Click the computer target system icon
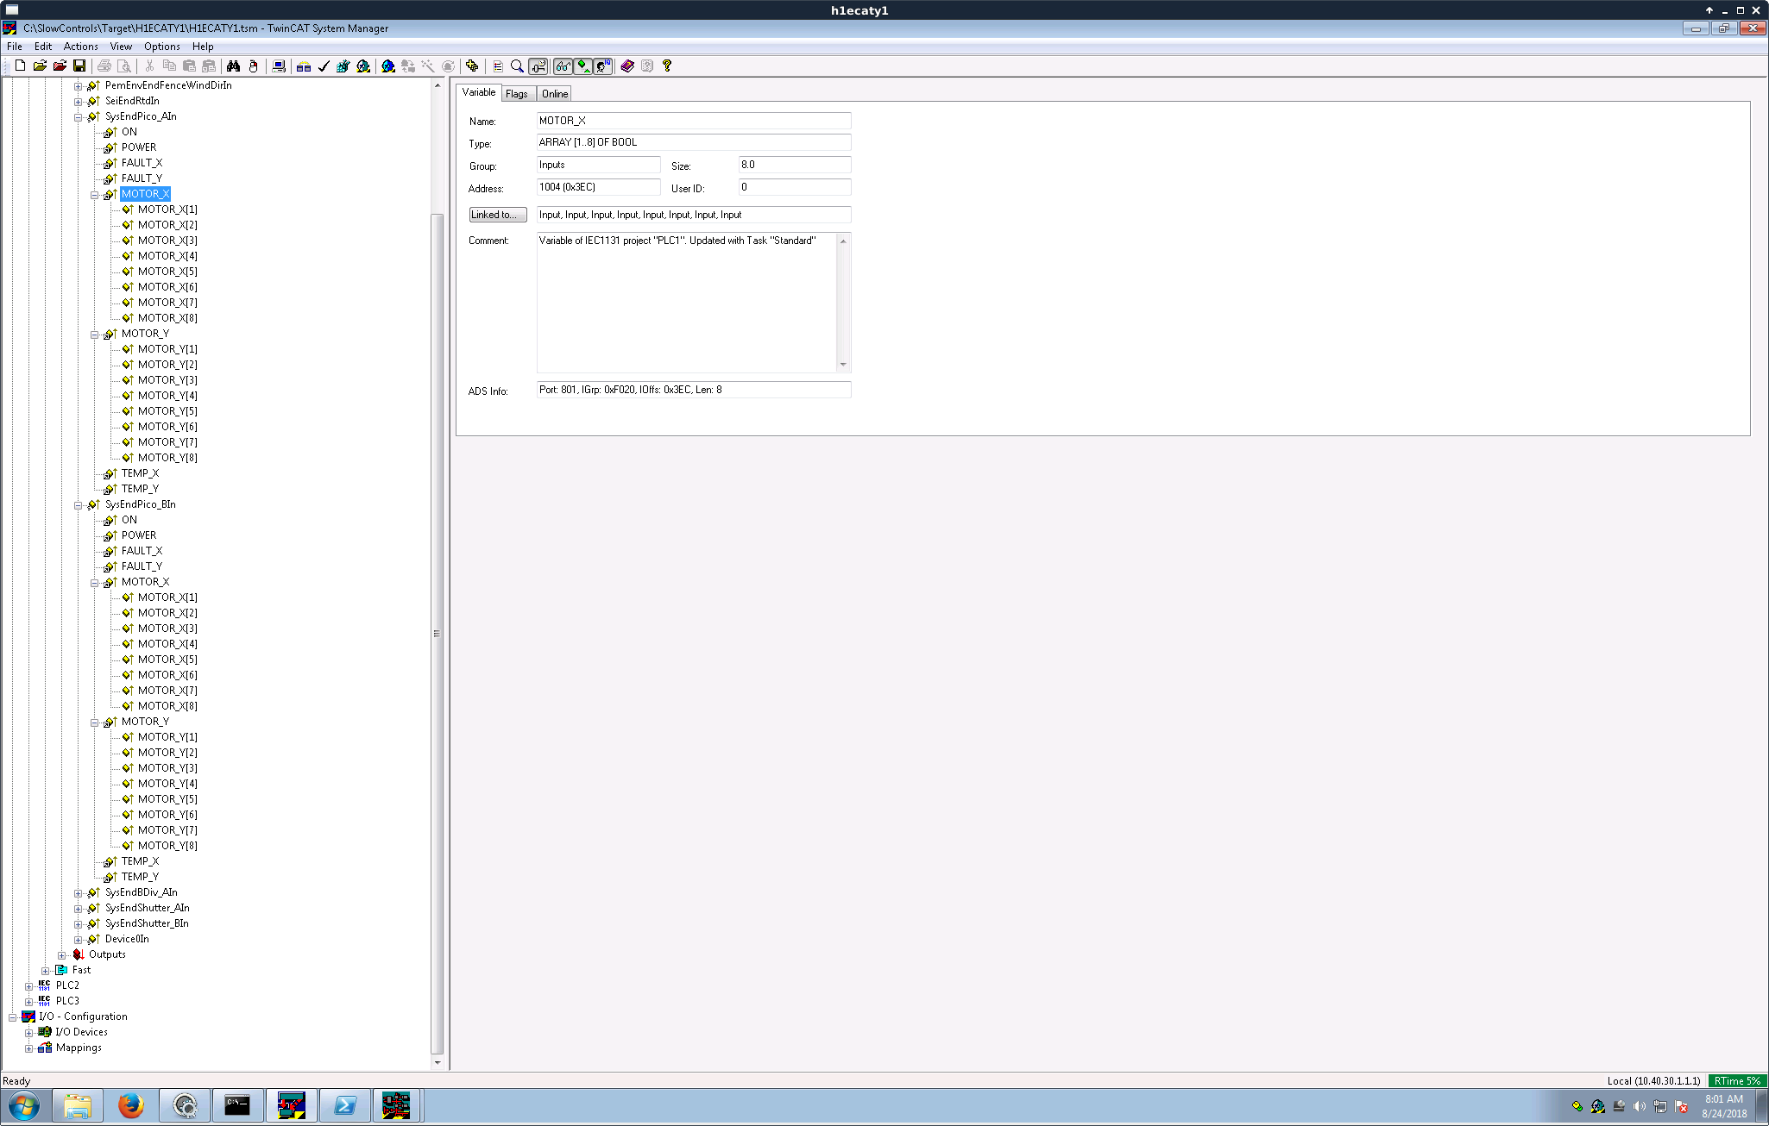Image resolution: width=1769 pixels, height=1126 pixels. pyautogui.click(x=278, y=66)
